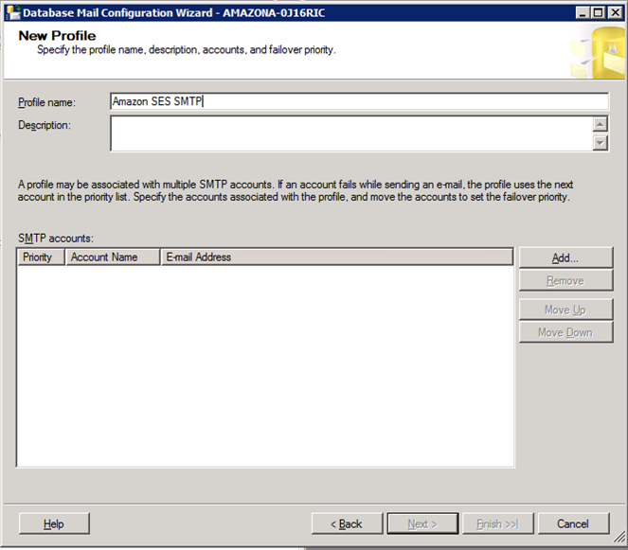Close the wizard window
The width and height of the screenshot is (628, 550).
pyautogui.click(x=615, y=13)
